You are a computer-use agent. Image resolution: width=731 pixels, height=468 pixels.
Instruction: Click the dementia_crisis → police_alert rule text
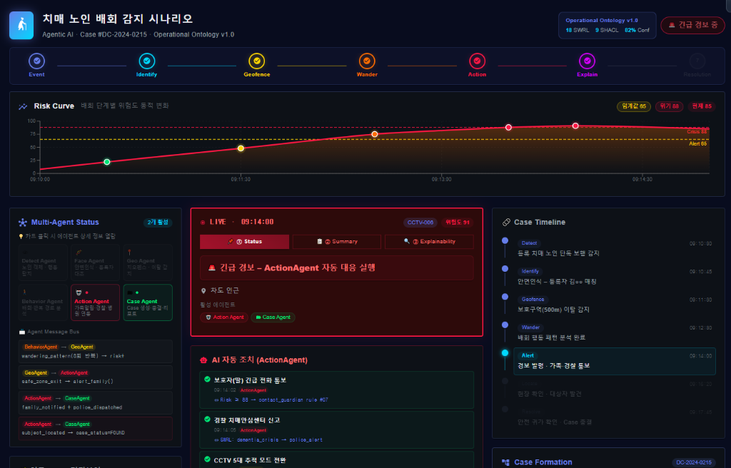tap(280, 440)
